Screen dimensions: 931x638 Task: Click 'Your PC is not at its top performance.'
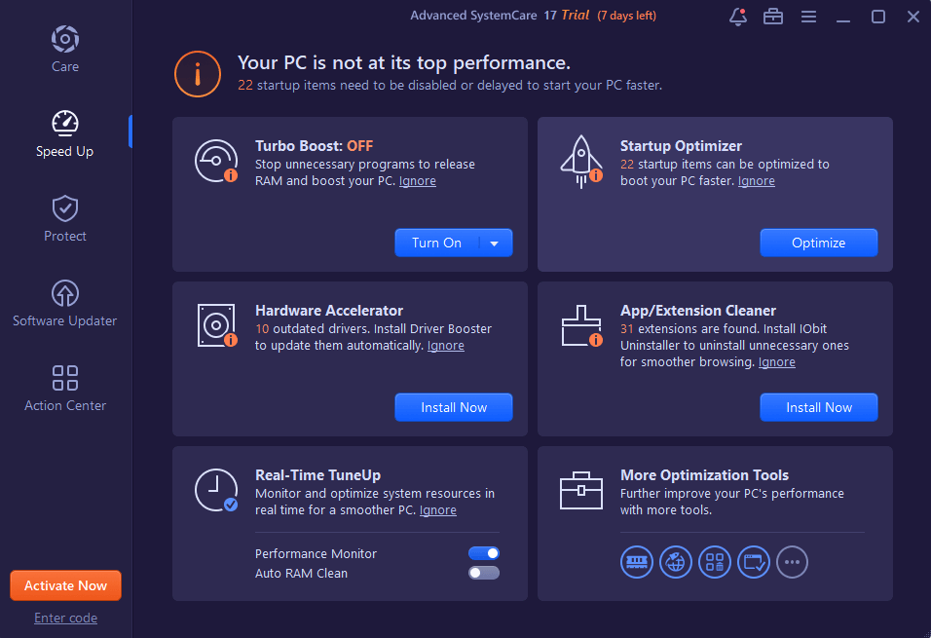point(404,63)
